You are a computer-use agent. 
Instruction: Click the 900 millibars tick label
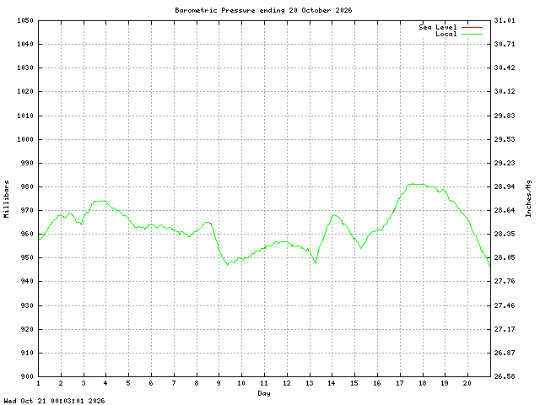click(x=27, y=376)
